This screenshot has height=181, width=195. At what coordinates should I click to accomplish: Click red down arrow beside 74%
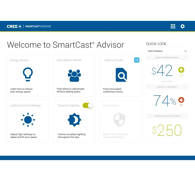(181, 100)
